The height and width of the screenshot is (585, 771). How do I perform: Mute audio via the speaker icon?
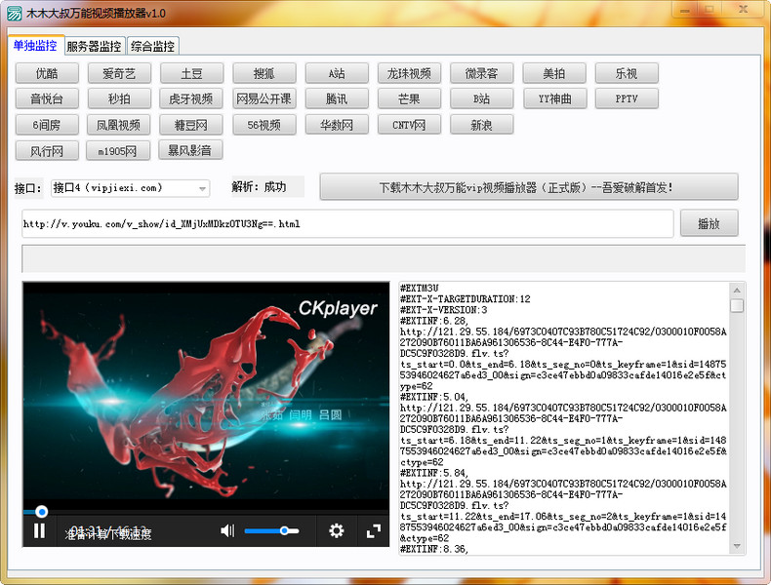tap(227, 530)
